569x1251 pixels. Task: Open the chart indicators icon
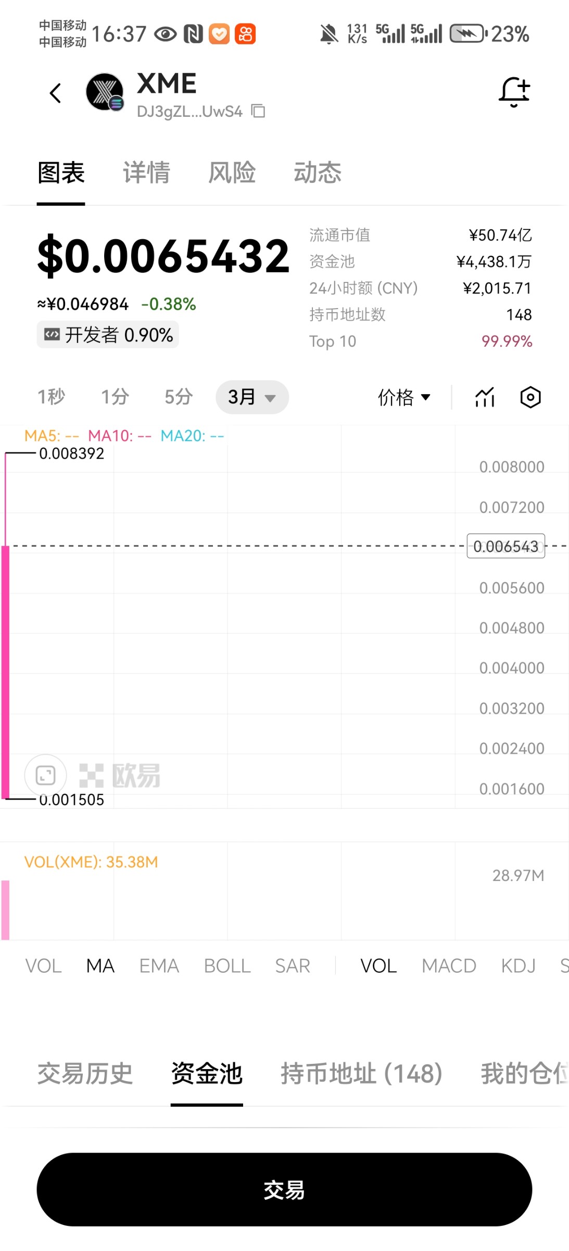point(485,397)
